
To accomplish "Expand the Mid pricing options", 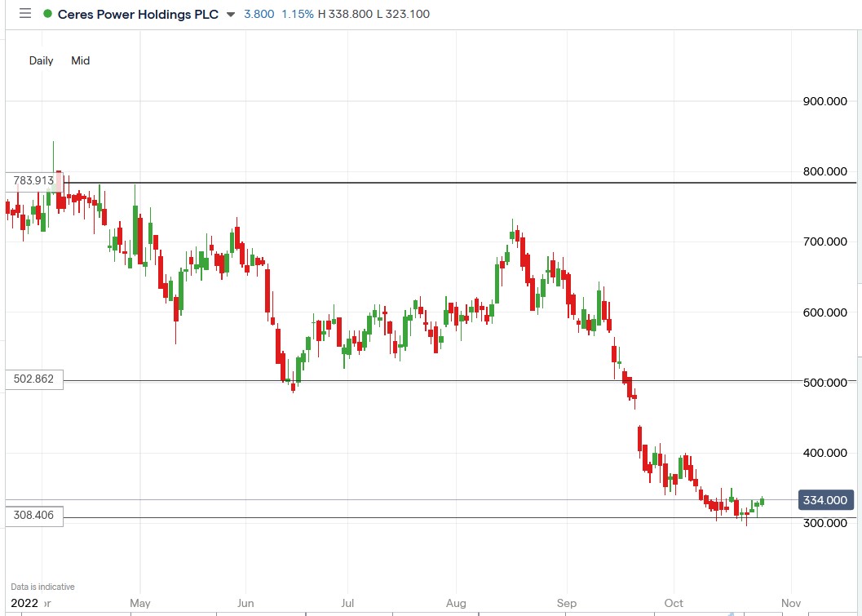I will pyautogui.click(x=80, y=60).
